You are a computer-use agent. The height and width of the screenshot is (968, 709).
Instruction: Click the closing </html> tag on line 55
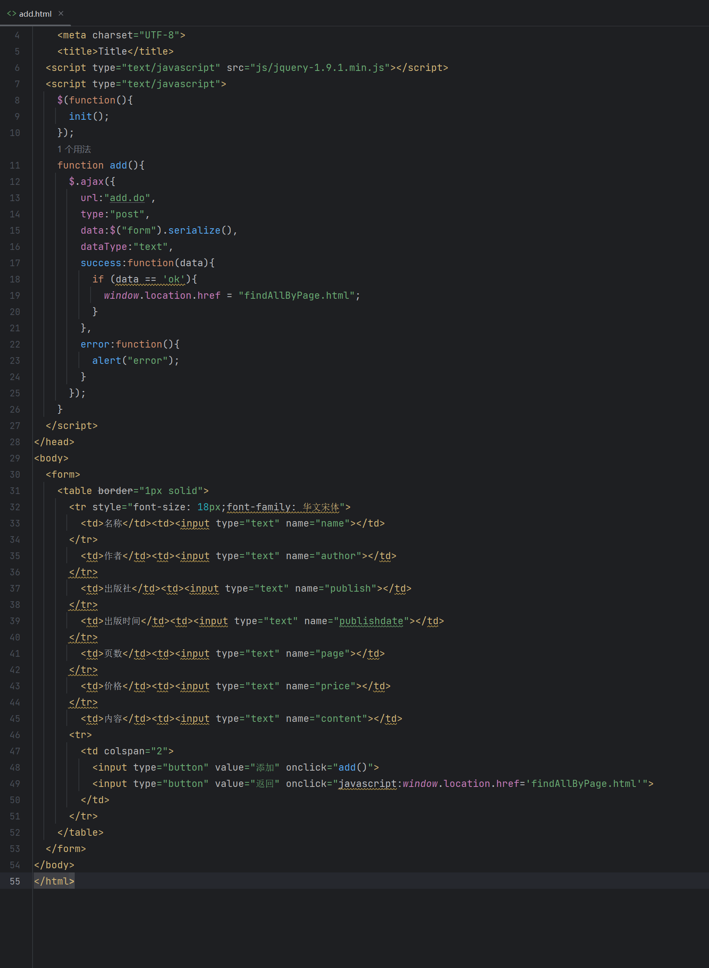tap(54, 881)
